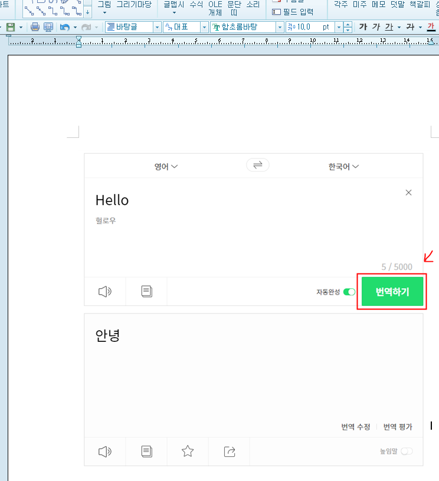Viewport: 439px width, 481px height.
Task: Clear the Hello input with the X
Action: [408, 193]
